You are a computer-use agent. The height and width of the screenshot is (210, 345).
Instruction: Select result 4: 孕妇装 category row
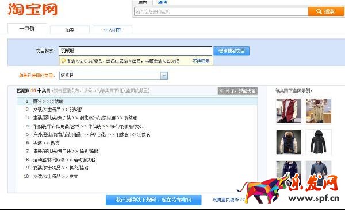tap(137, 126)
